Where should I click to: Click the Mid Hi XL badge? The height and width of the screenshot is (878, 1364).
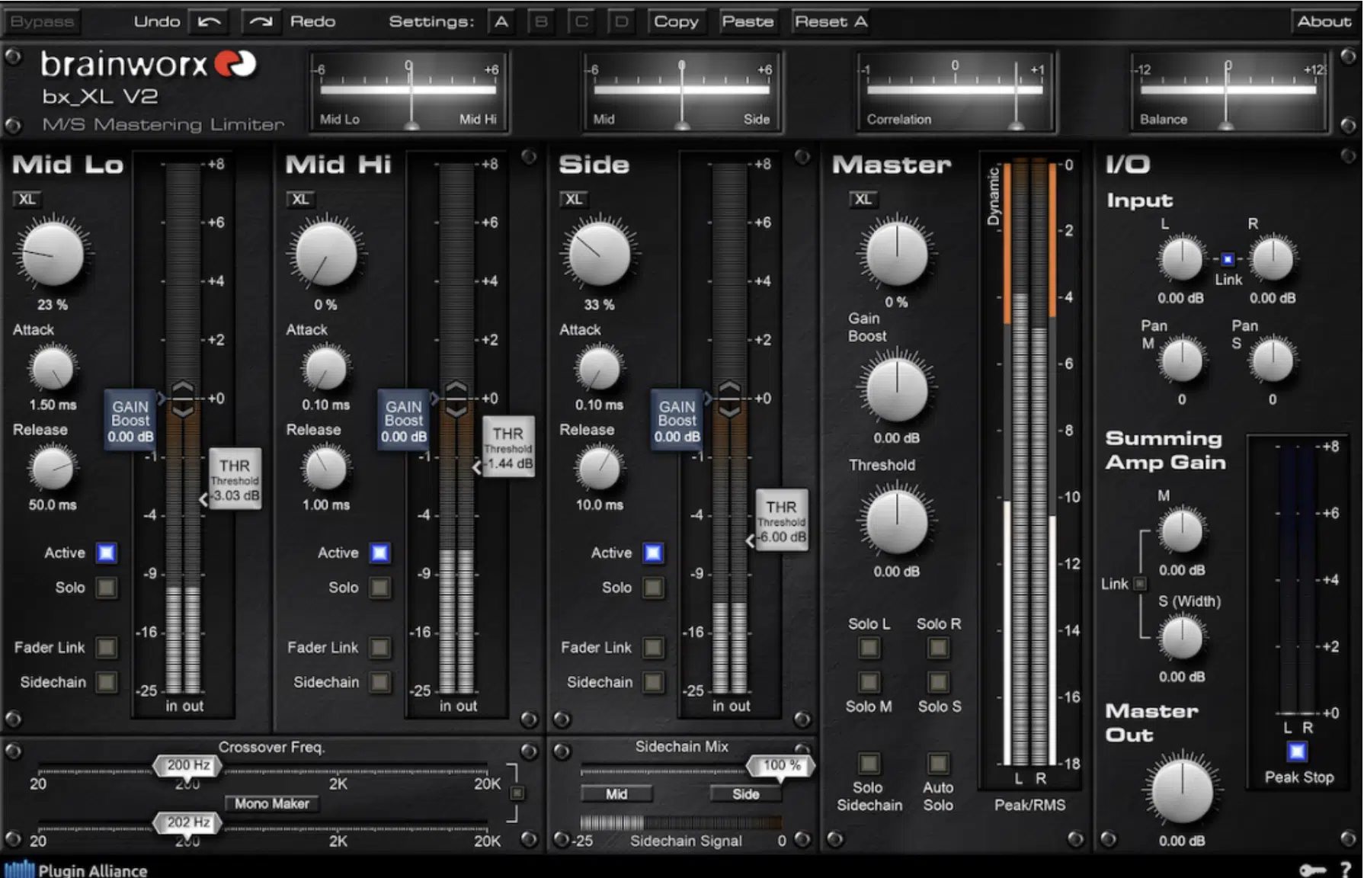coord(300,200)
